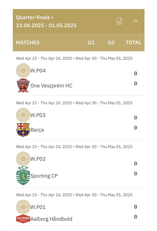Open the One Veszprém HC team link

(x=51, y=85)
